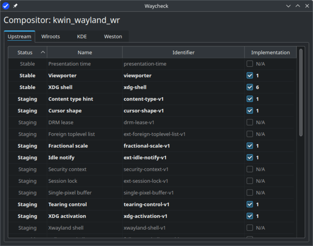Toggle the cursor-shape-v1 checkbox

(x=250, y=111)
